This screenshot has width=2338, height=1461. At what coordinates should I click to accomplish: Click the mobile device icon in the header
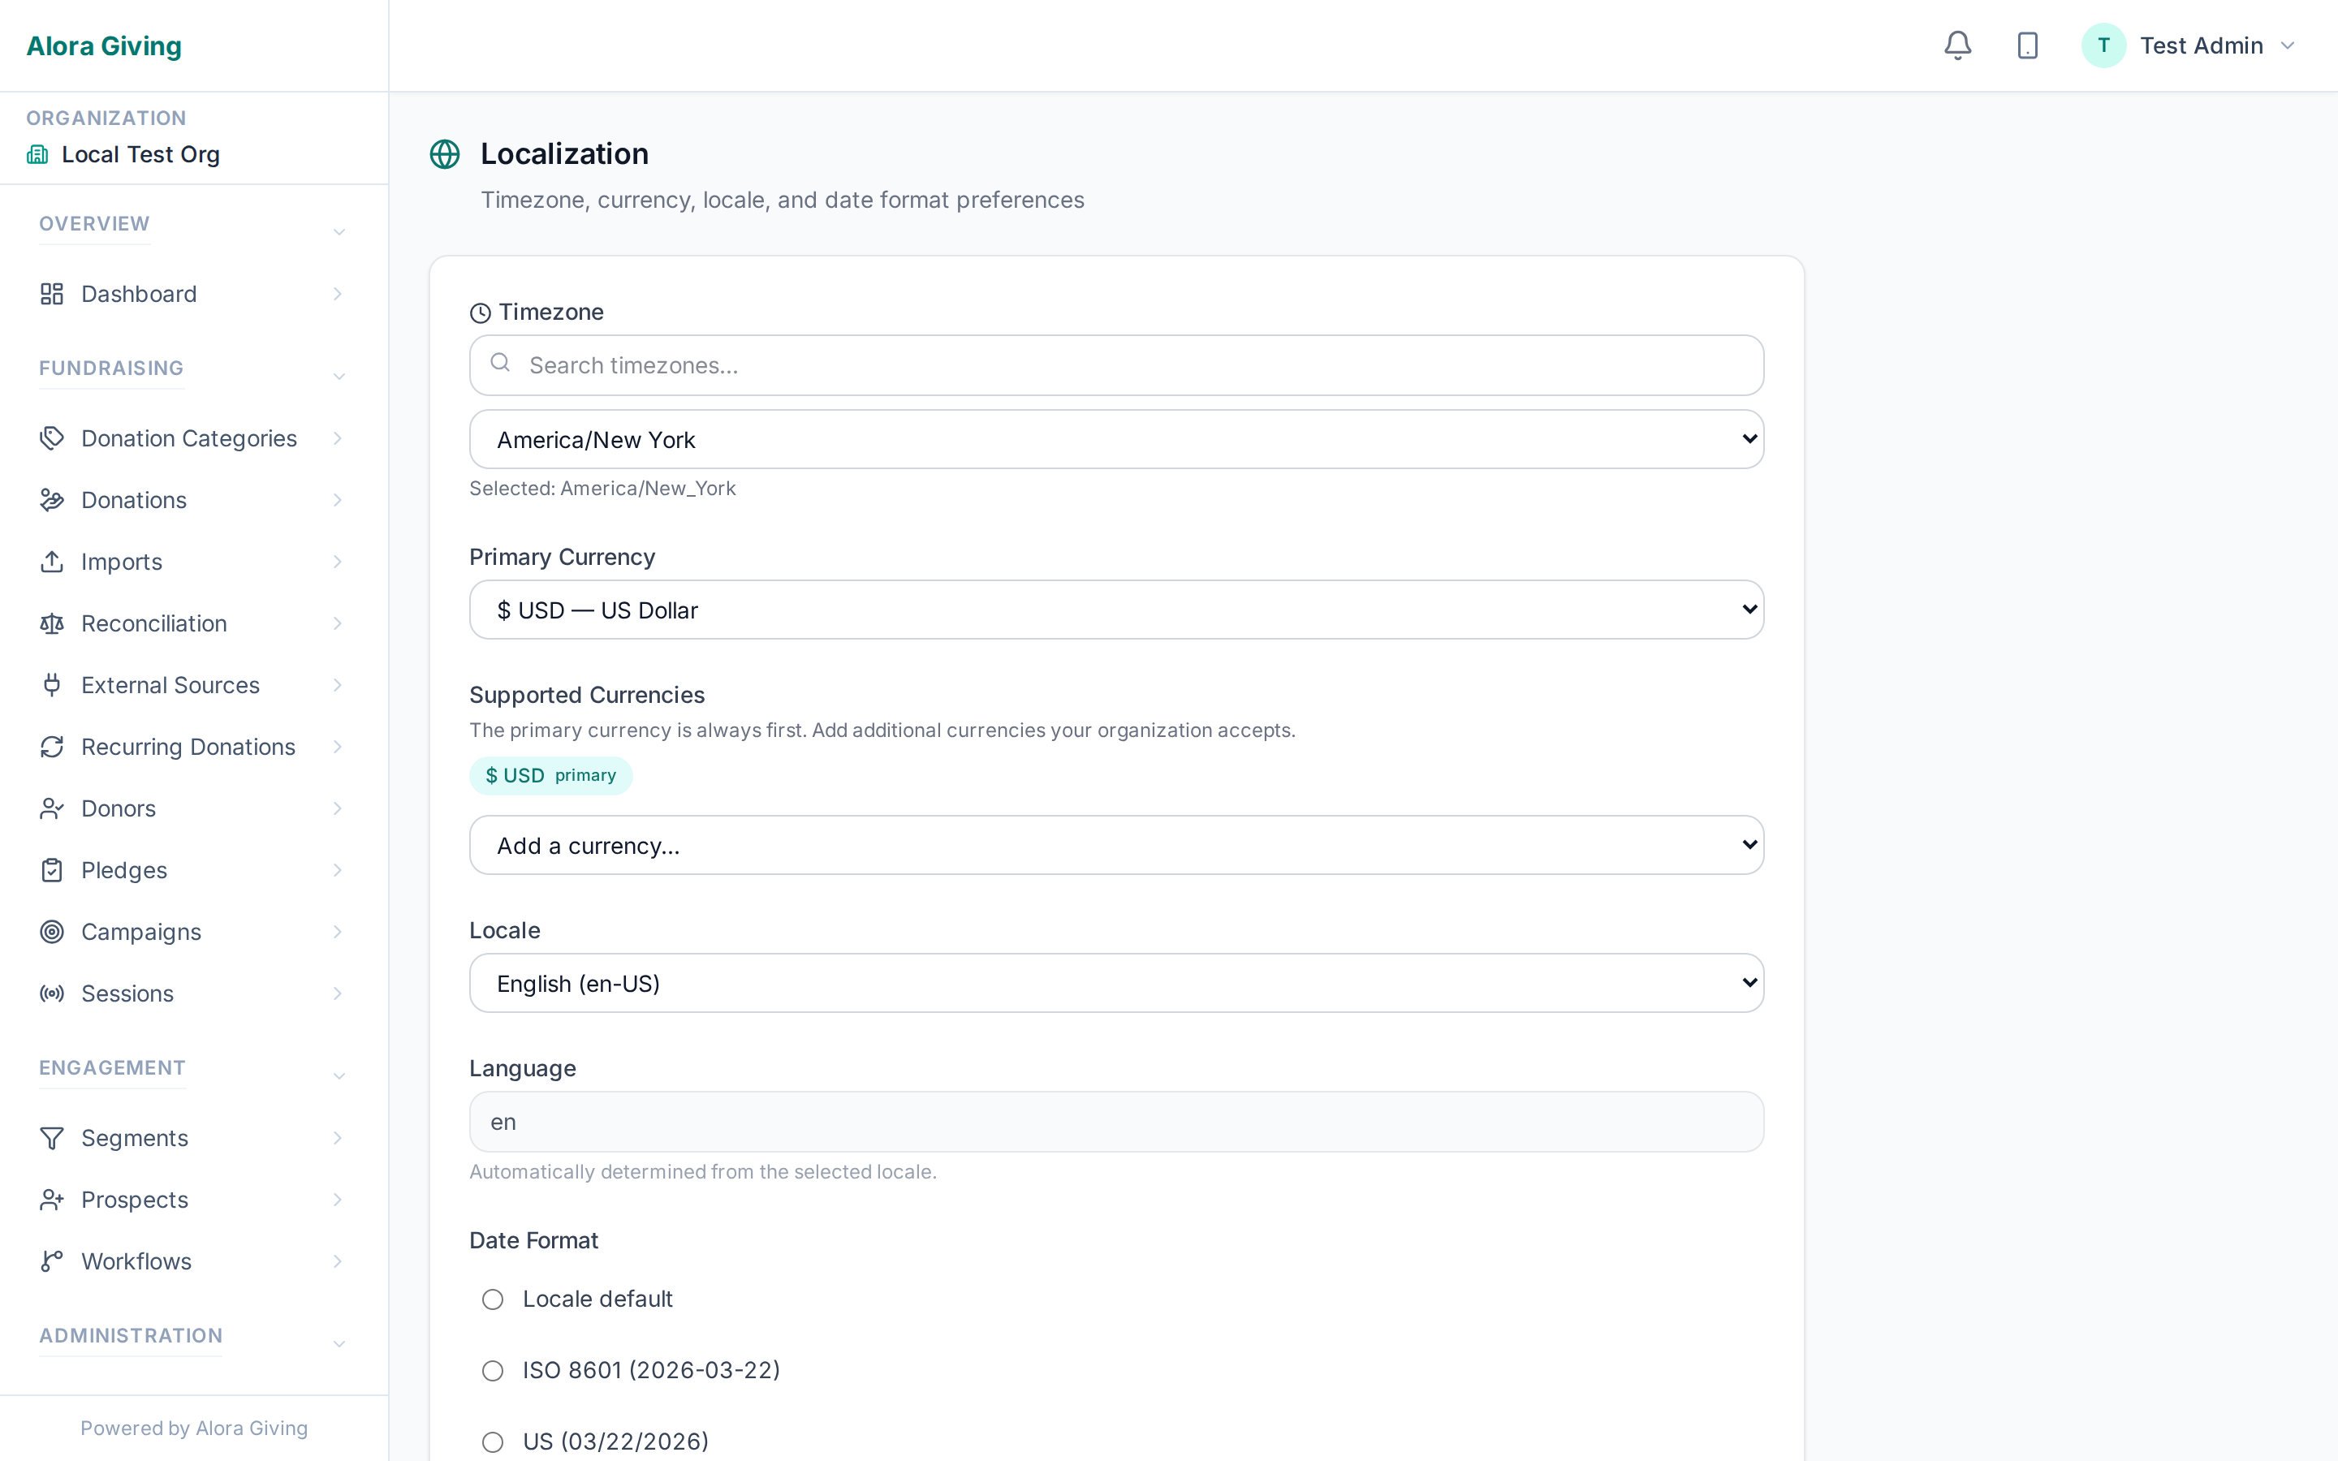(x=2027, y=45)
